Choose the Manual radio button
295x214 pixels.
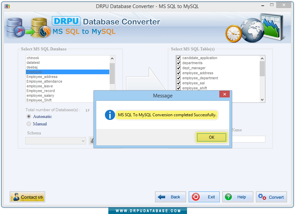[29, 124]
